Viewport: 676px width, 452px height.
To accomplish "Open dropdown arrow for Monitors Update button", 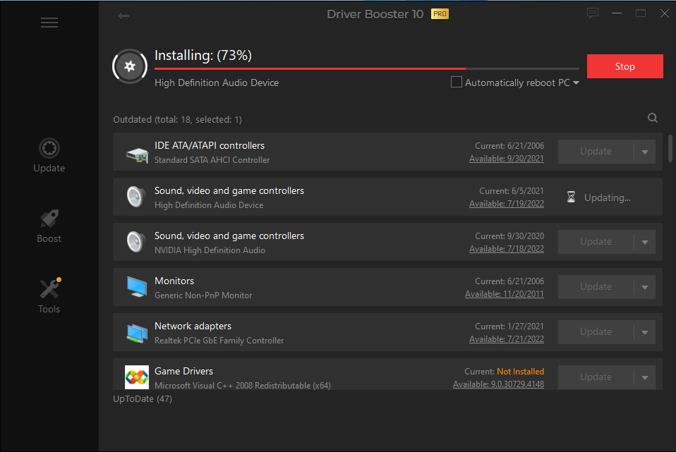I will point(644,287).
